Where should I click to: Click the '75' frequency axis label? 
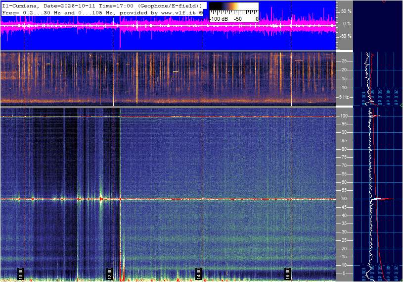pyautogui.click(x=344, y=157)
